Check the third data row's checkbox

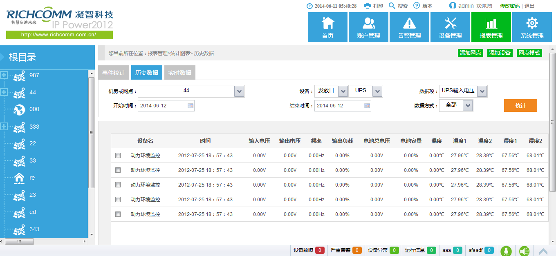[x=118, y=185]
